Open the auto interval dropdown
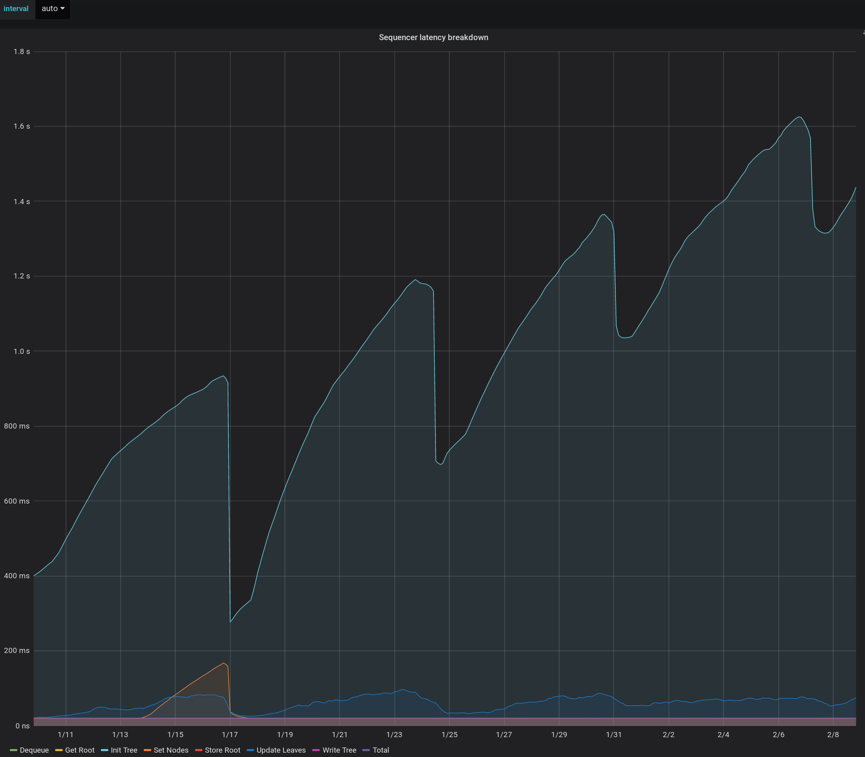 52,8
